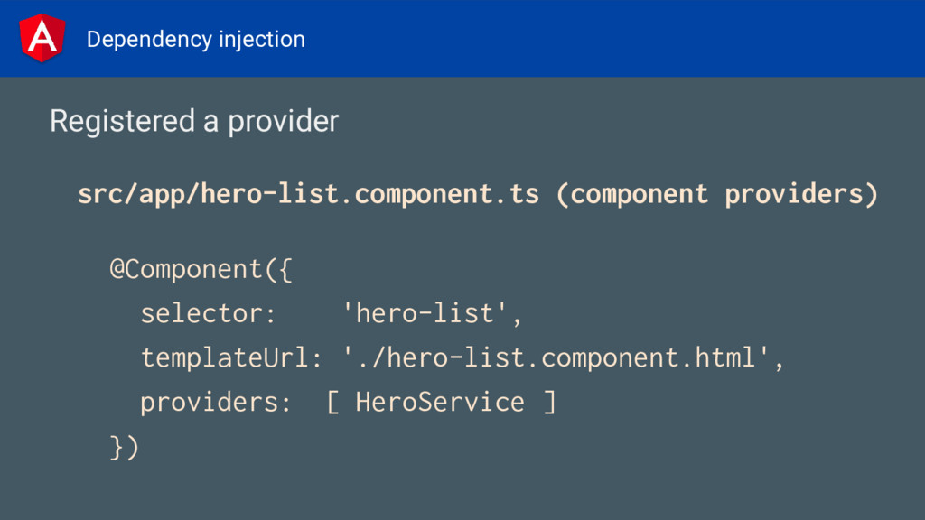
Task: Select the "Registered a provider" heading
Action: [194, 121]
